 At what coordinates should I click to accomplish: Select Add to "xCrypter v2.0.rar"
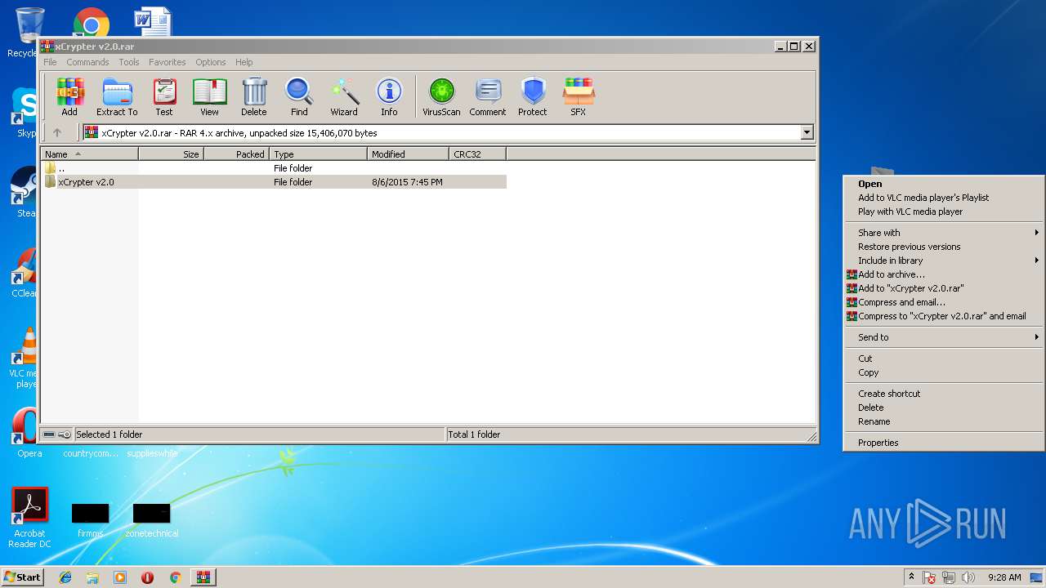pyautogui.click(x=944, y=288)
